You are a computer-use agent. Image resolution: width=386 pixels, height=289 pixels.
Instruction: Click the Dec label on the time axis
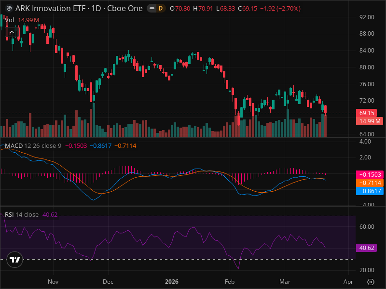108,282
